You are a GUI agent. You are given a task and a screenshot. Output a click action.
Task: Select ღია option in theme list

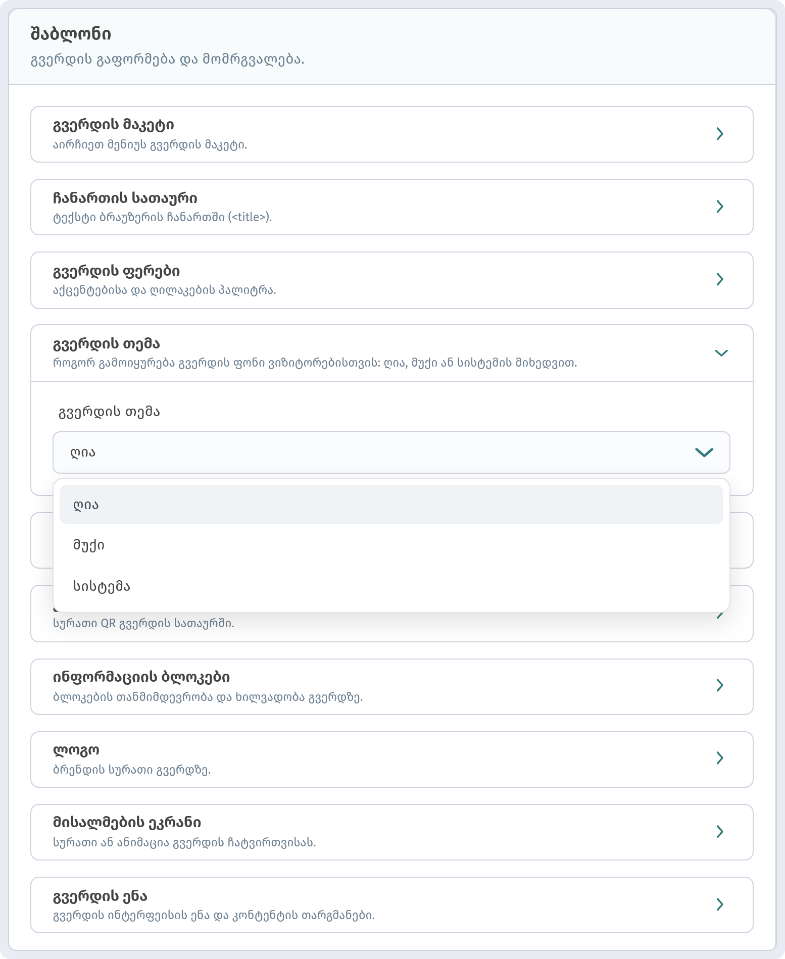tap(391, 504)
